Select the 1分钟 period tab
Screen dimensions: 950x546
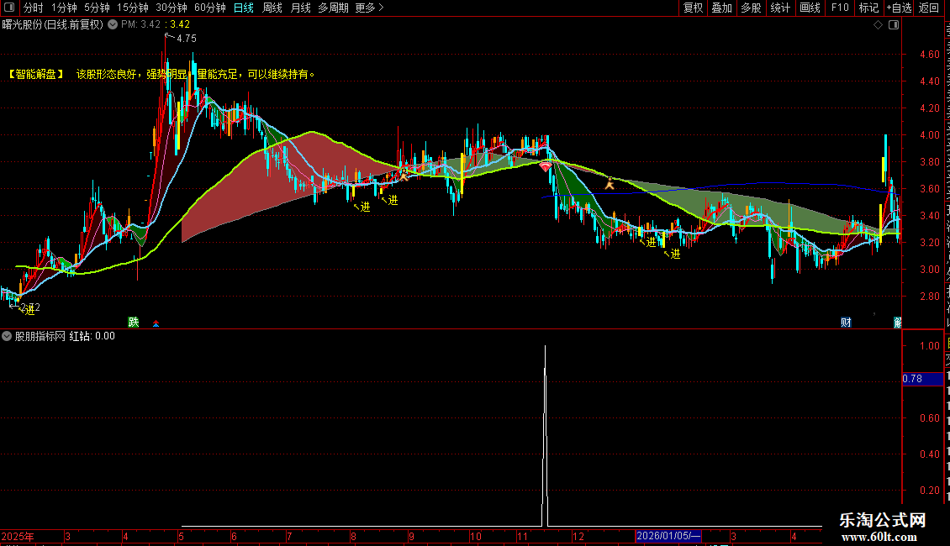[64, 8]
